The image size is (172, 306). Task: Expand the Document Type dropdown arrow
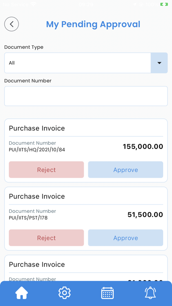(x=159, y=63)
